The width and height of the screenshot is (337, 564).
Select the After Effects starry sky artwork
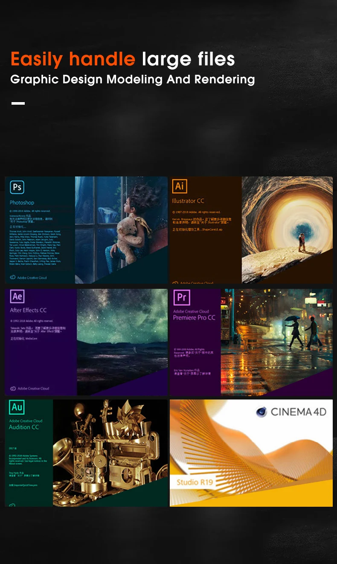coord(122,342)
